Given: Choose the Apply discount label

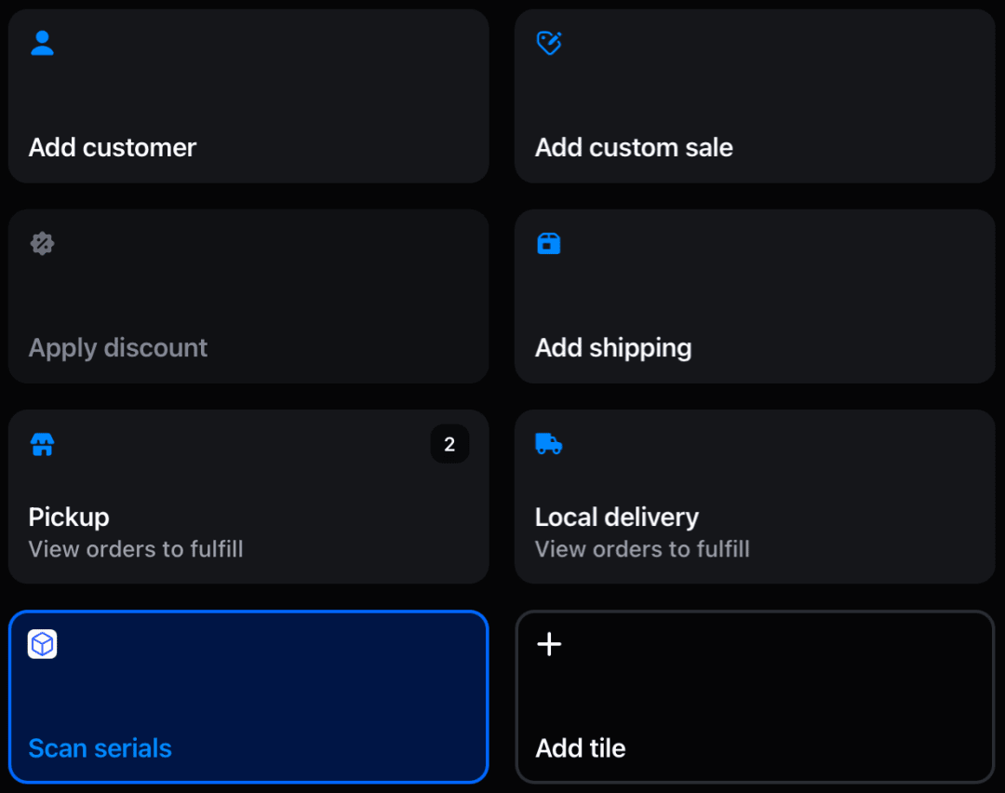Looking at the screenshot, I should (x=118, y=348).
